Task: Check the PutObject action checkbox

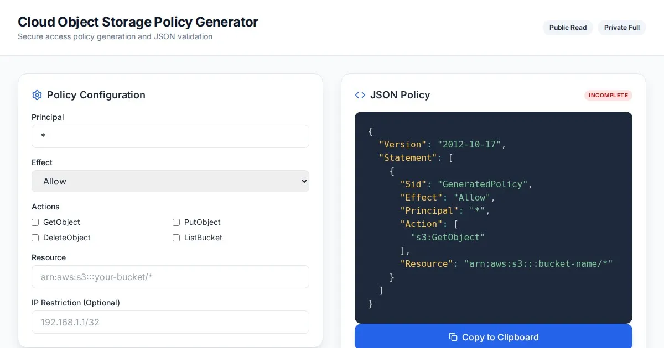Action: pyautogui.click(x=177, y=222)
